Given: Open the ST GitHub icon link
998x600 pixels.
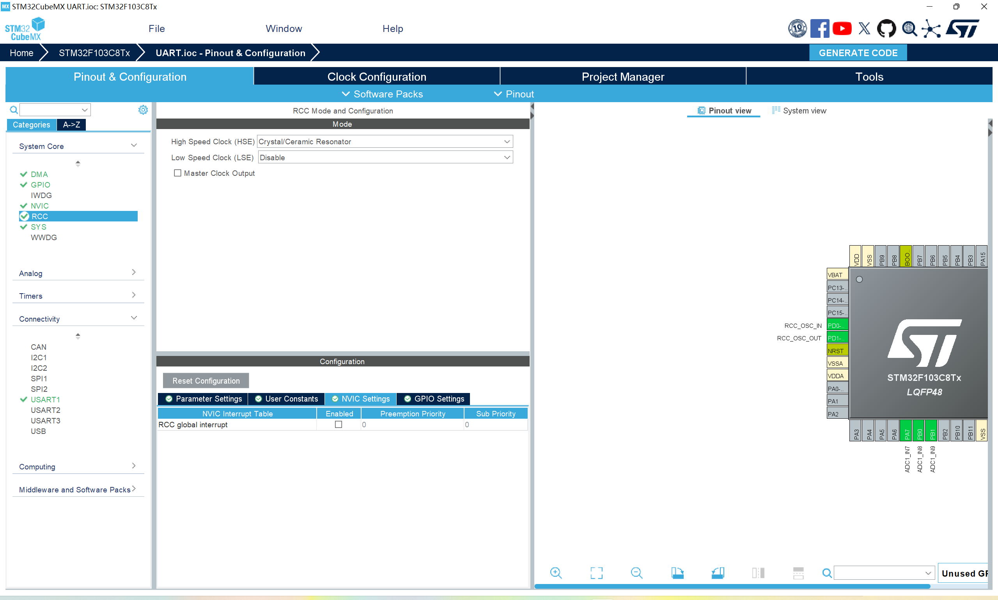Looking at the screenshot, I should point(886,29).
